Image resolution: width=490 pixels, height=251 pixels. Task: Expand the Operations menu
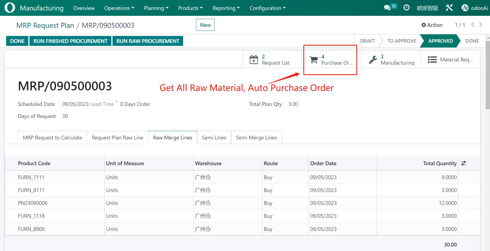[x=119, y=8]
